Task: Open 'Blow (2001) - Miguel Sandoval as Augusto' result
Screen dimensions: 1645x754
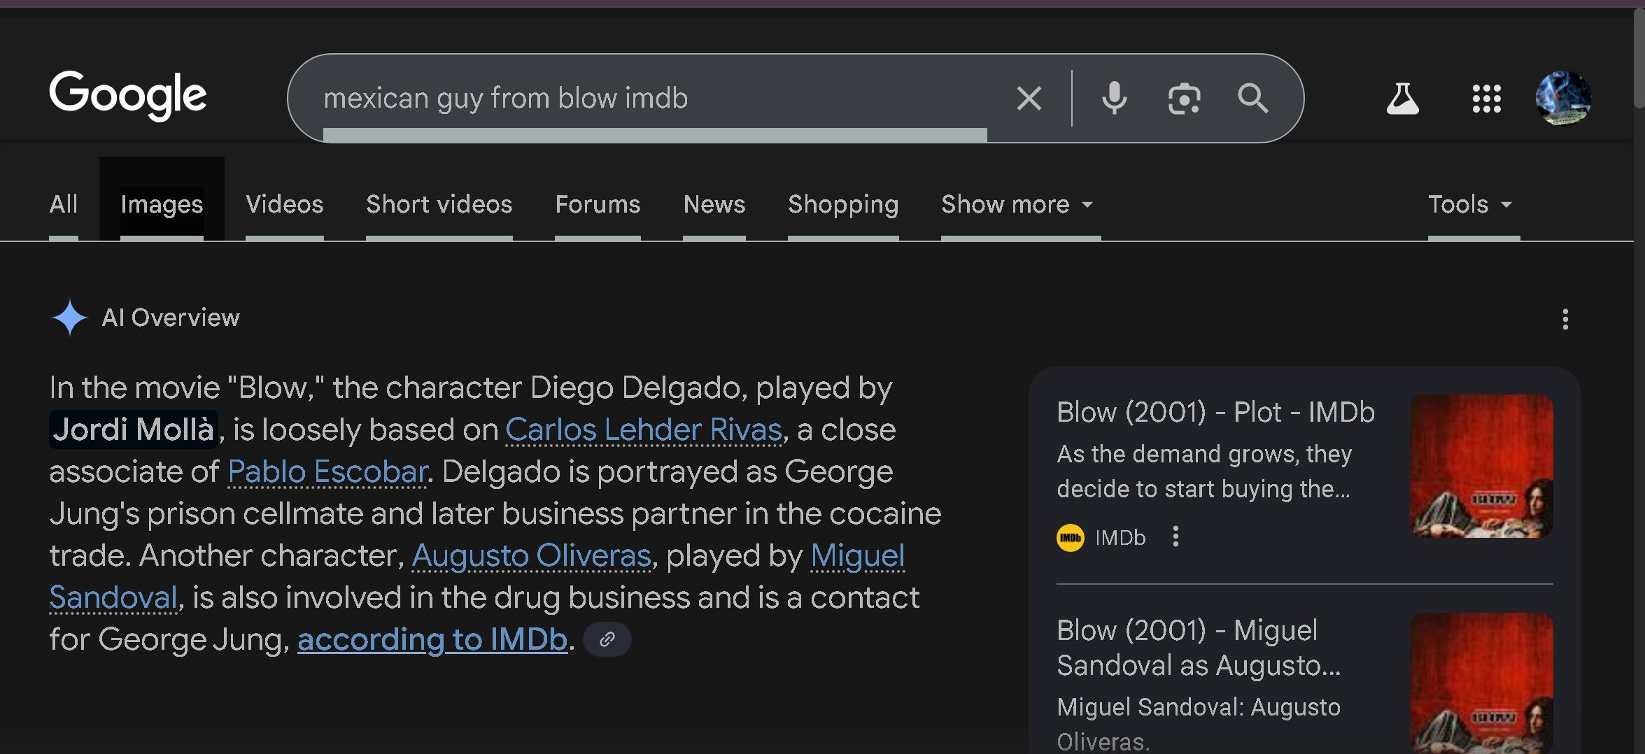Action: tap(1199, 648)
